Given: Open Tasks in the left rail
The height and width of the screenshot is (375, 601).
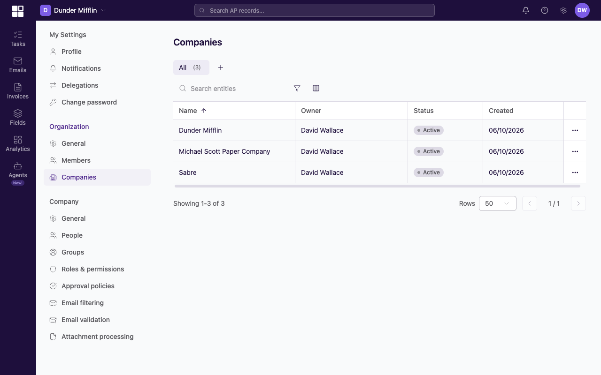Looking at the screenshot, I should pos(18,38).
